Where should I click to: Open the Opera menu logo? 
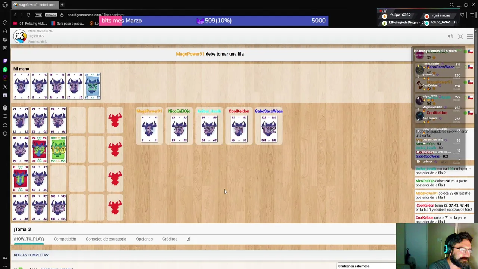[5, 5]
